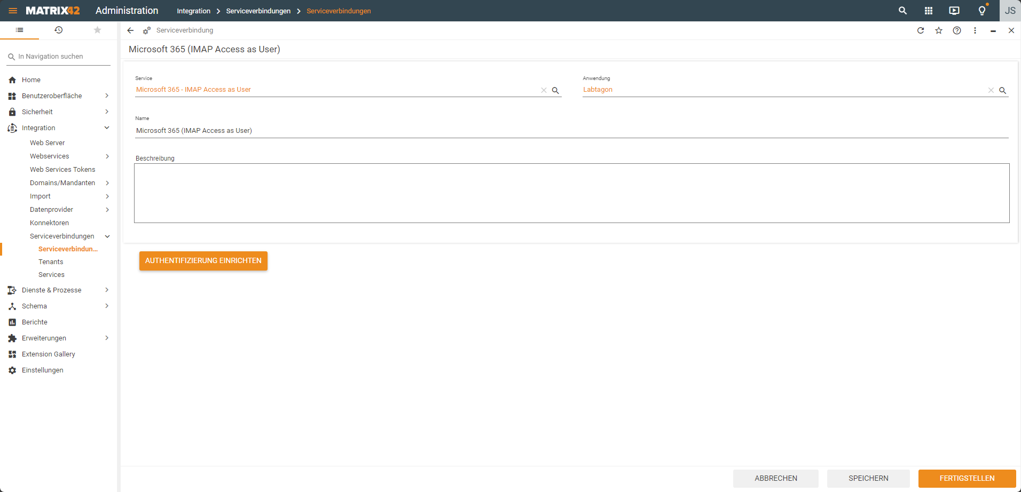The width and height of the screenshot is (1021, 492).
Task: Switch to favorites star tab in sidebar
Action: 97,30
